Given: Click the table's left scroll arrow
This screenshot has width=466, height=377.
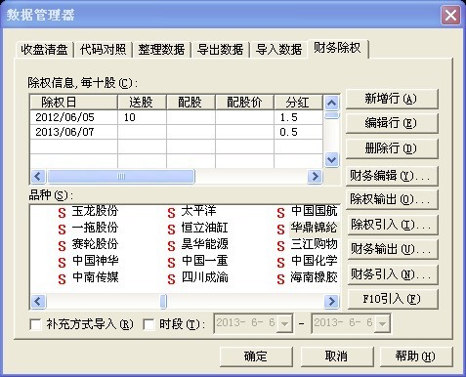Looking at the screenshot, I should tap(38, 176).
